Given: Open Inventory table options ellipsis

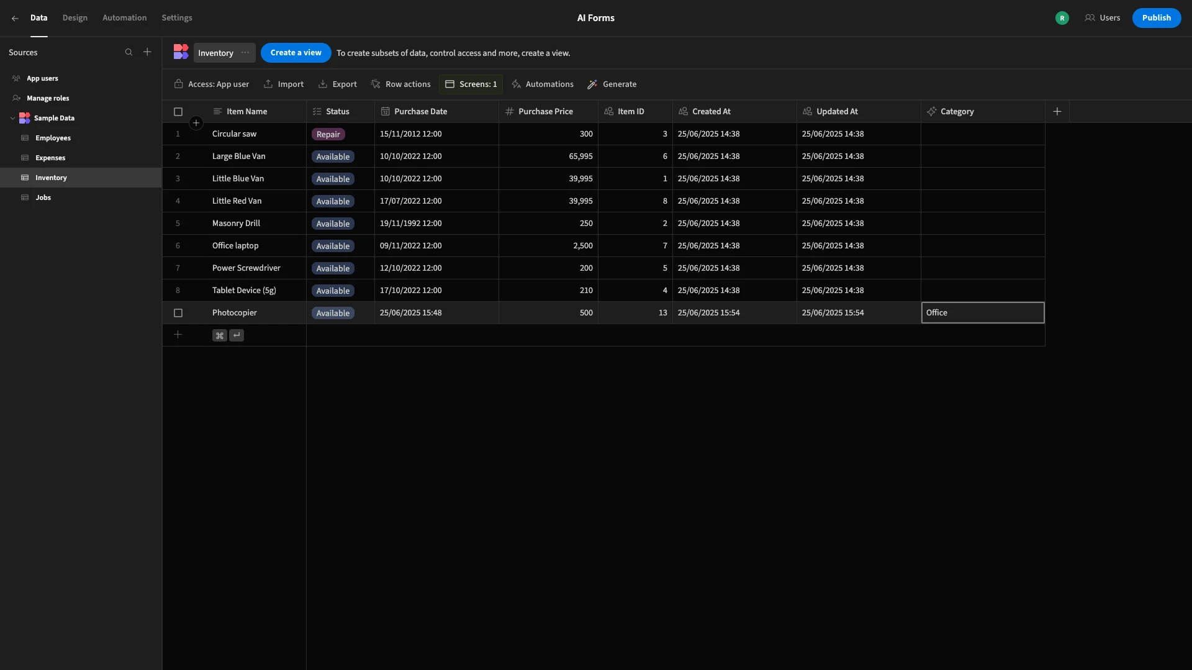Looking at the screenshot, I should (x=245, y=53).
